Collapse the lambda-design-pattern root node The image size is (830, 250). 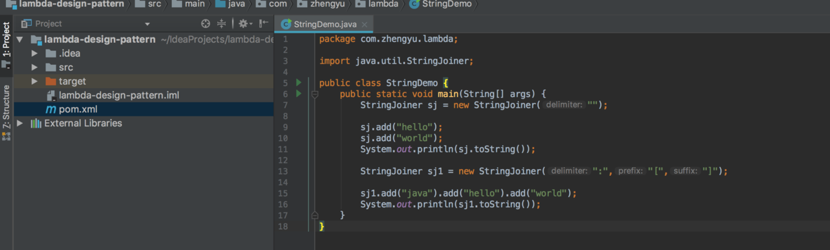pos(19,39)
